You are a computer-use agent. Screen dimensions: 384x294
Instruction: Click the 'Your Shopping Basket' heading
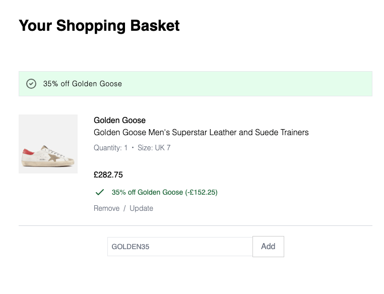click(99, 25)
